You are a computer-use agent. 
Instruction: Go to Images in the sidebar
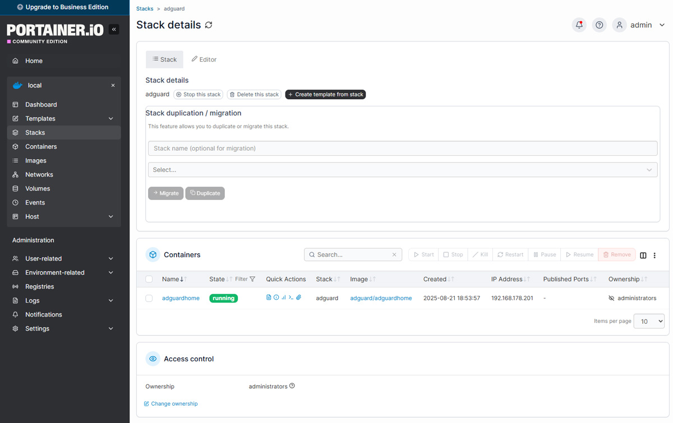pyautogui.click(x=64, y=160)
